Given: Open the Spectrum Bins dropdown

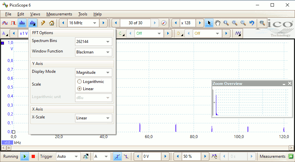Looking at the screenshot, I should click(x=94, y=42).
